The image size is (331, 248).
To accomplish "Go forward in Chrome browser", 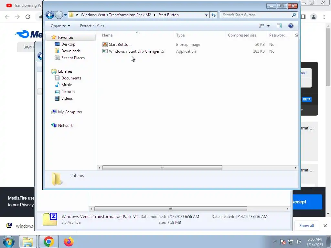I will [x=17, y=17].
